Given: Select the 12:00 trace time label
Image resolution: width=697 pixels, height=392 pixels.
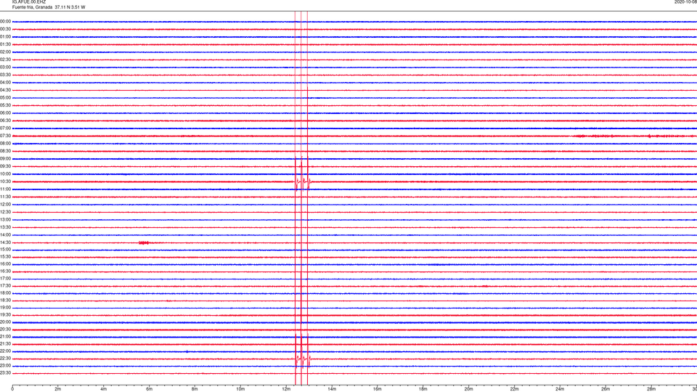Looking at the screenshot, I should click(5, 205).
